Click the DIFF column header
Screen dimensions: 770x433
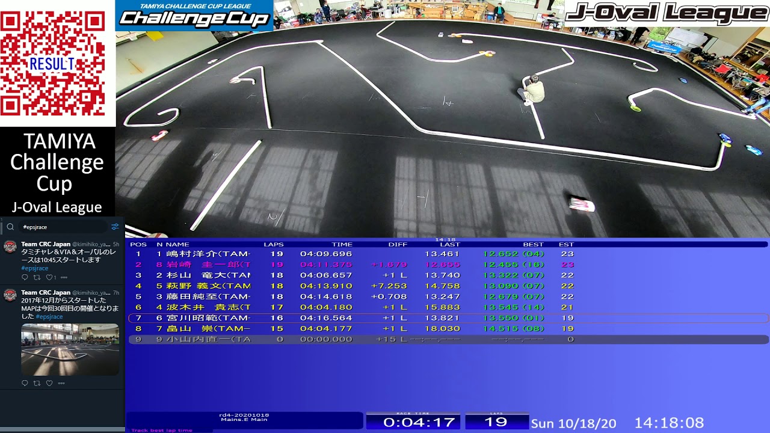(398, 245)
